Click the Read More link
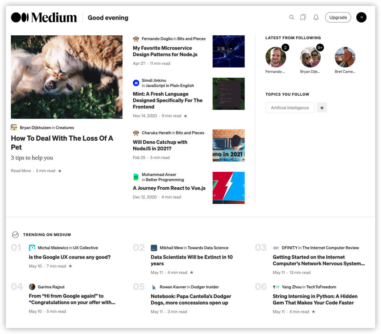 pyautogui.click(x=21, y=171)
